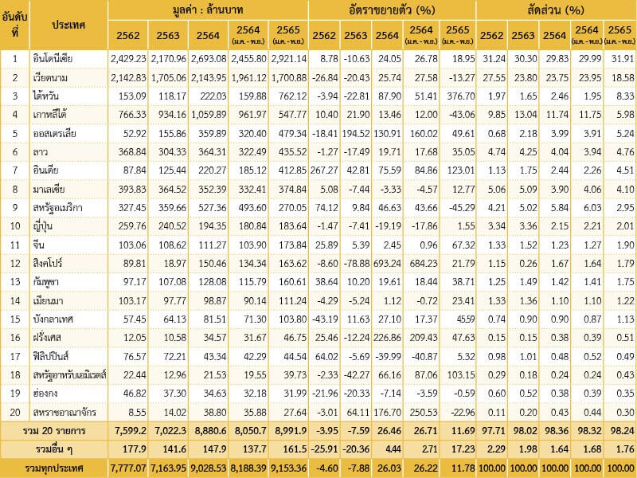Click the value "412.85"
The height and width of the screenshot is (478, 637).
[293, 170]
